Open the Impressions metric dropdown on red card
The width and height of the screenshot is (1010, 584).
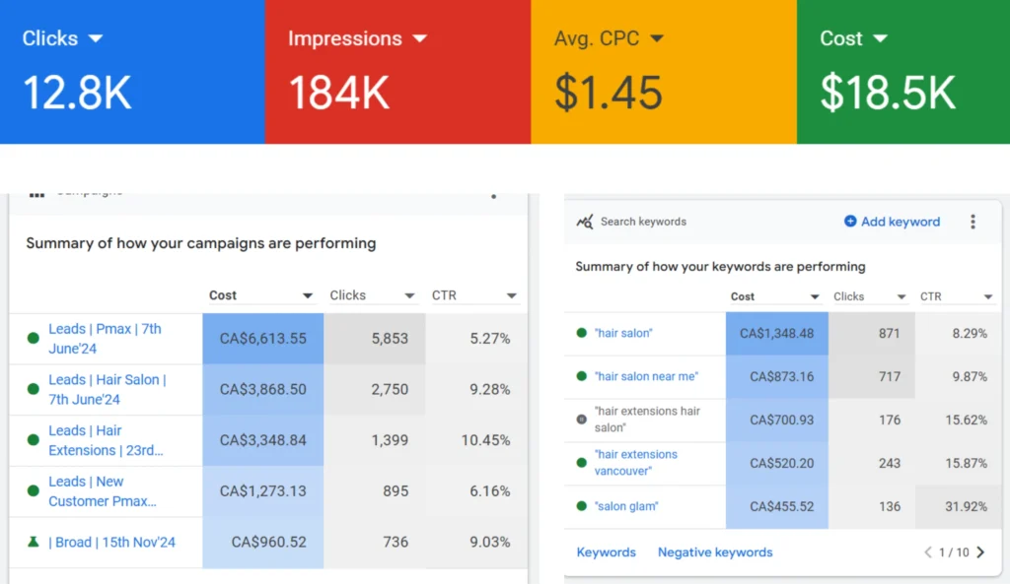tap(419, 38)
